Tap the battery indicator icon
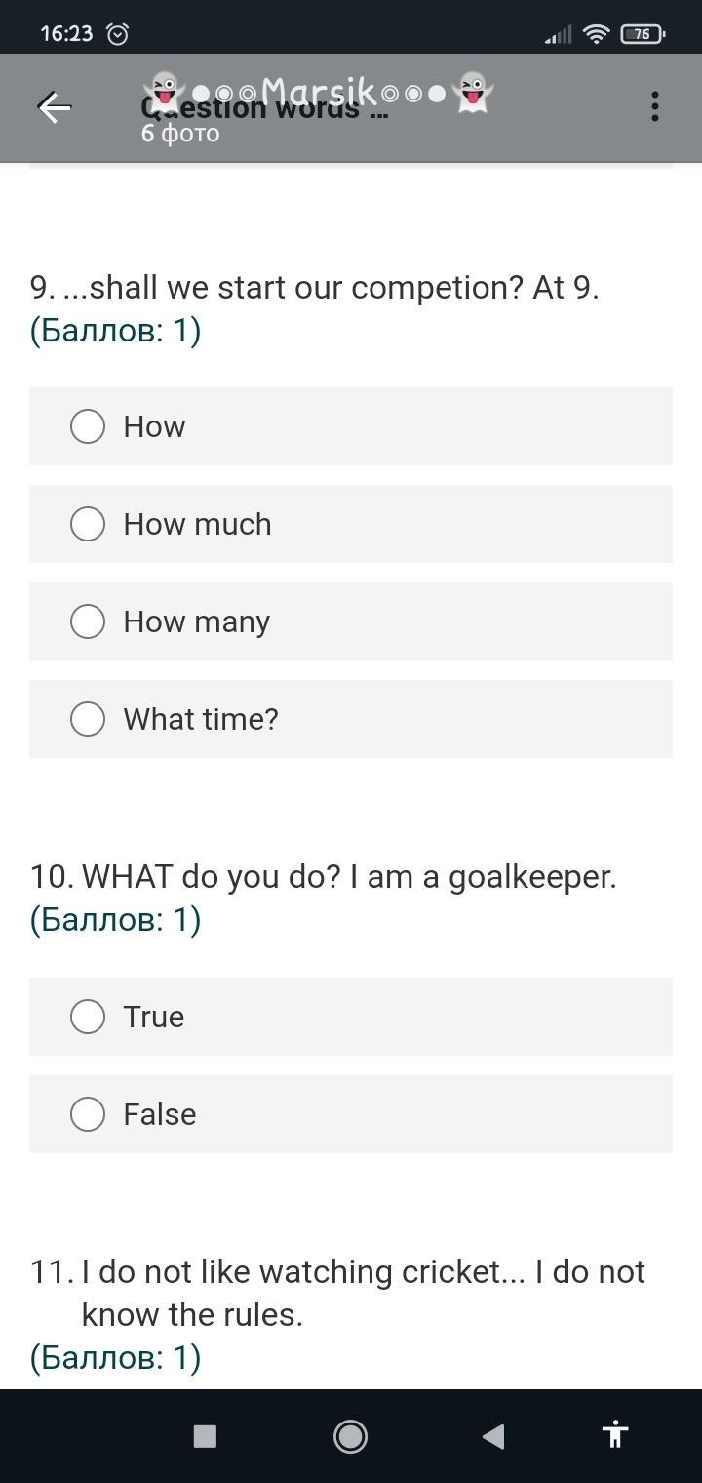This screenshot has width=702, height=1483. pos(643,34)
